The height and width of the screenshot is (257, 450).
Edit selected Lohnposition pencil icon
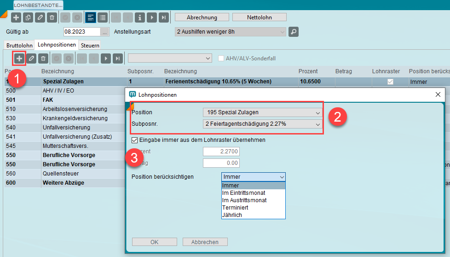tap(31, 58)
